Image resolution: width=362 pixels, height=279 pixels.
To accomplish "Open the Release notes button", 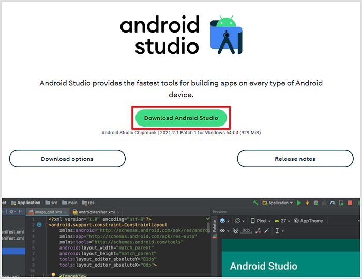I will pos(295,159).
